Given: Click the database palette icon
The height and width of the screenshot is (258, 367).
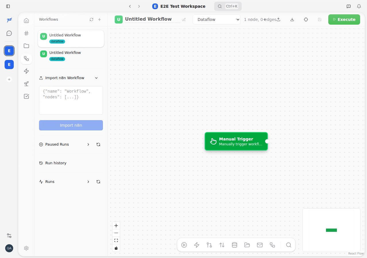Looking at the screenshot, I should click(235, 245).
